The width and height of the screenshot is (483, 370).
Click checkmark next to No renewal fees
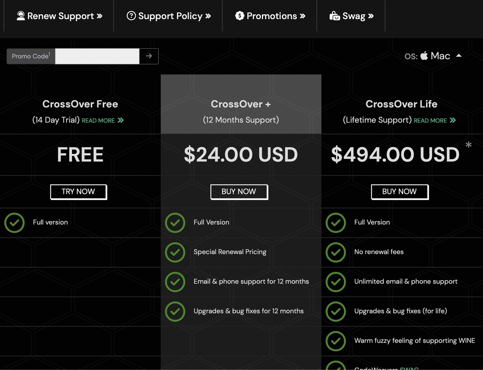336,252
